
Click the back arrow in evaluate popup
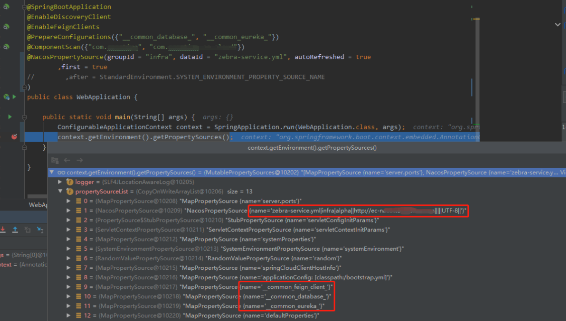[x=67, y=160]
